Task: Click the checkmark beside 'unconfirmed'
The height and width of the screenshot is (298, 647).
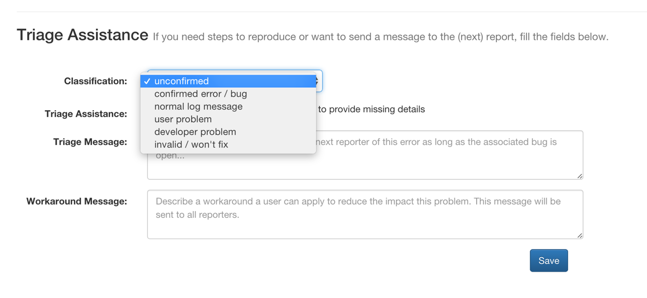Action: (147, 81)
